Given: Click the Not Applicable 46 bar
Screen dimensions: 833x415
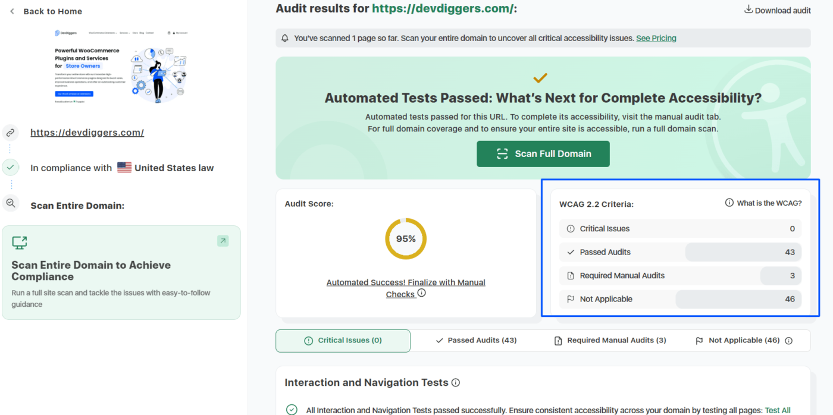Looking at the screenshot, I should 738,299.
